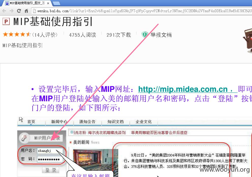252x177 pixels.
Task: Click the five-star rating stars
Action: click(x=17, y=34)
